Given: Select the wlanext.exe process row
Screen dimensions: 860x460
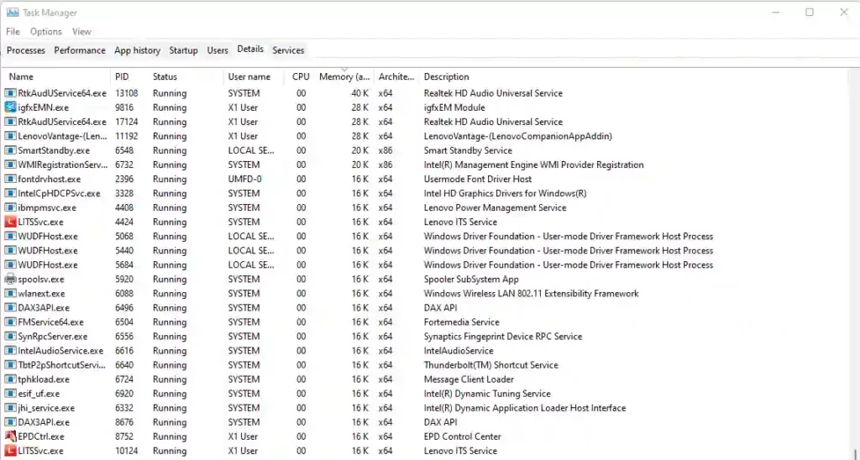Looking at the screenshot, I should [426, 293].
